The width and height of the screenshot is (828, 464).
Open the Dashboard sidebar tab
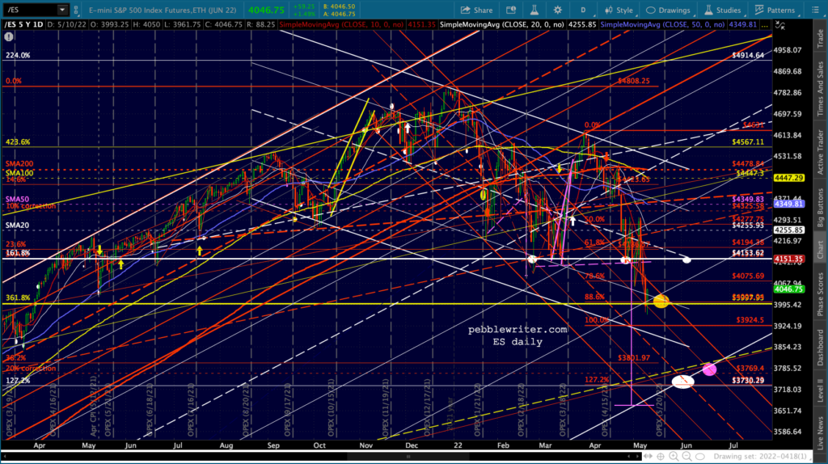[820, 348]
